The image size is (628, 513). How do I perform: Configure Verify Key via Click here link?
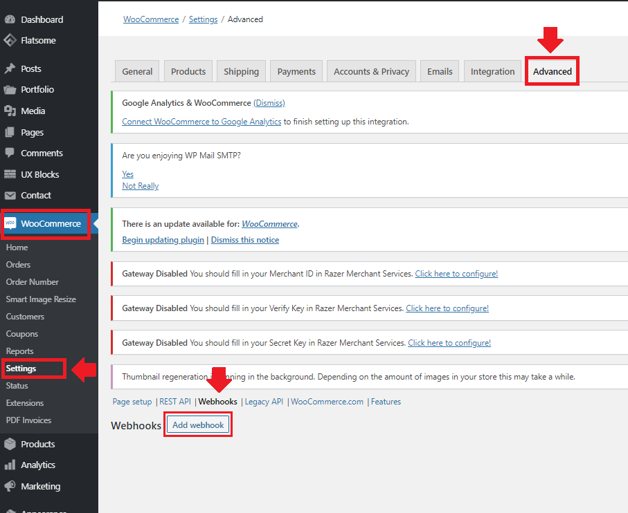point(447,308)
